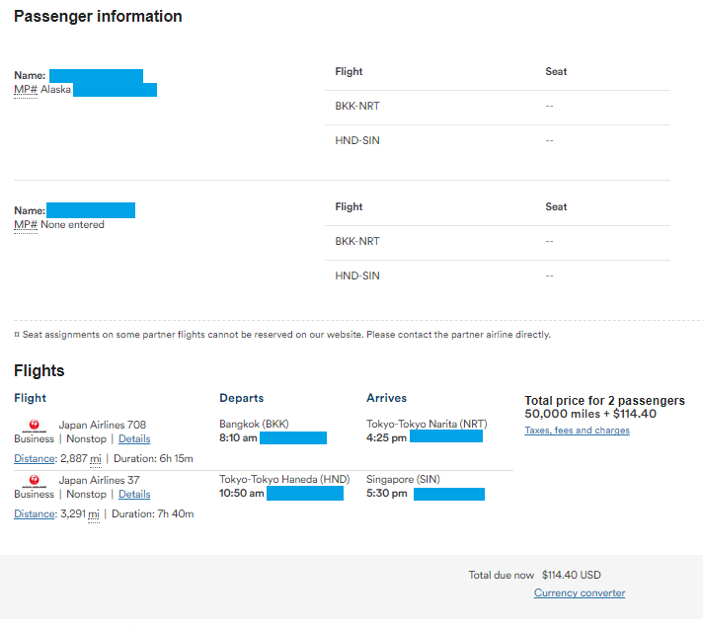This screenshot has height=628, width=703.
Task: Click seat assignments partner flights note
Action: 282,335
